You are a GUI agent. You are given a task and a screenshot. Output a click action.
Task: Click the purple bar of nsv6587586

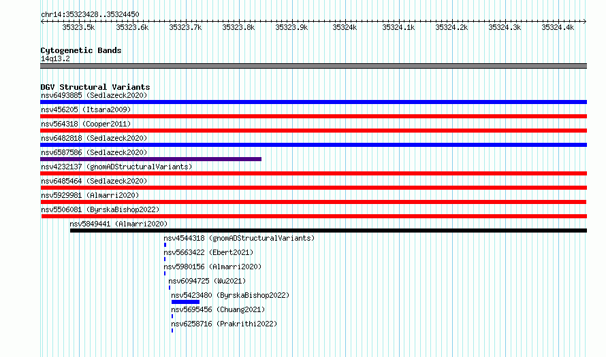150,159
